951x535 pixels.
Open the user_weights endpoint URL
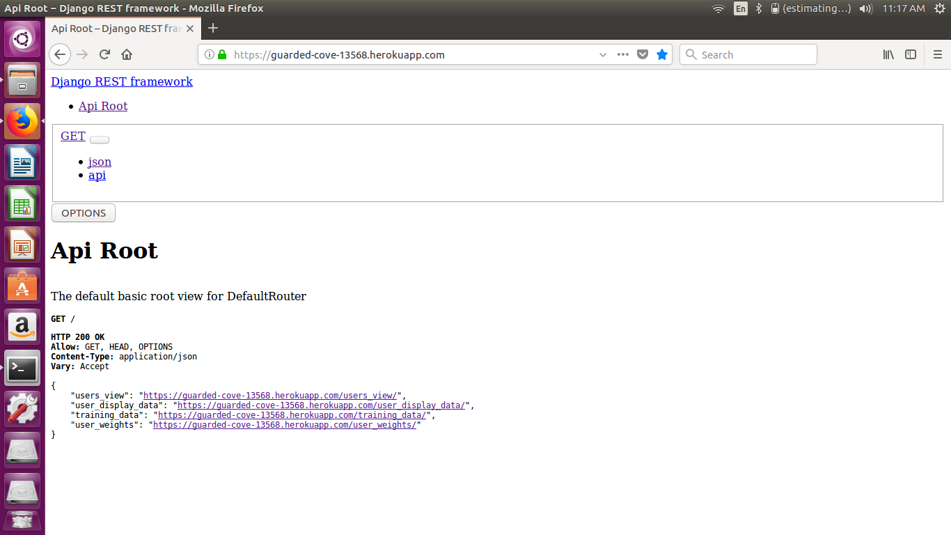click(285, 425)
